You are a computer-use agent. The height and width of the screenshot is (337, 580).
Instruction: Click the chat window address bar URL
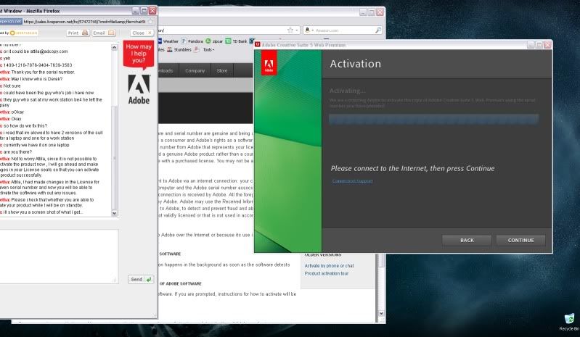pyautogui.click(x=84, y=22)
